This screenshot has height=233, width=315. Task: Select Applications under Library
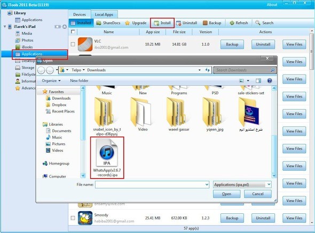tap(29, 20)
